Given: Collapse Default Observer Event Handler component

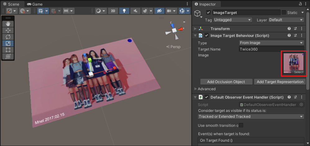Looking at the screenshot, I should [195, 97].
